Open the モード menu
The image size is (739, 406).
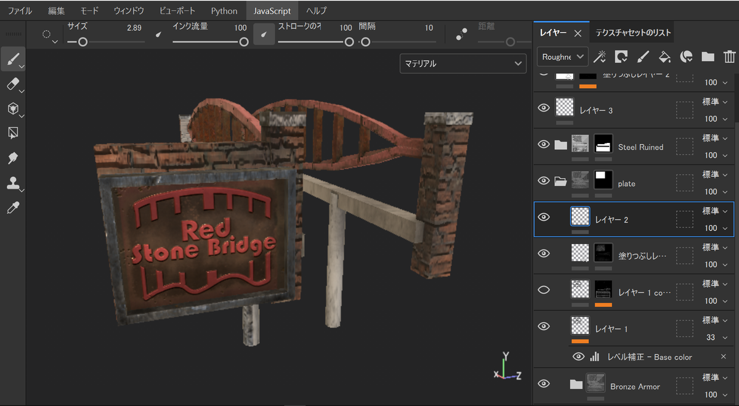point(89,10)
